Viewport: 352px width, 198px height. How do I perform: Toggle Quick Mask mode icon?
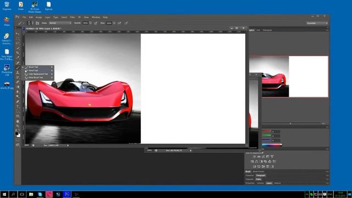coord(18,140)
